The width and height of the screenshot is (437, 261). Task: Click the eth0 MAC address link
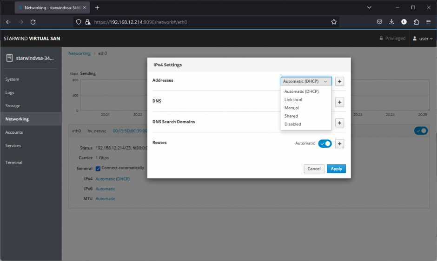130,131
